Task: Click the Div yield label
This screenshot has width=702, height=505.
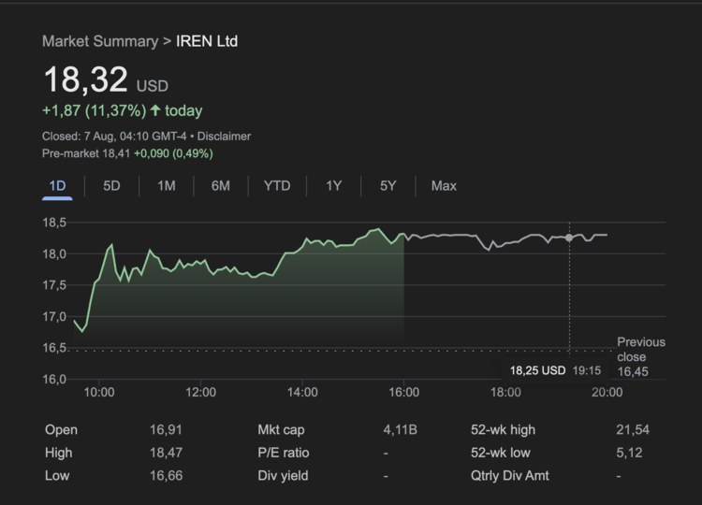Action: click(x=283, y=475)
